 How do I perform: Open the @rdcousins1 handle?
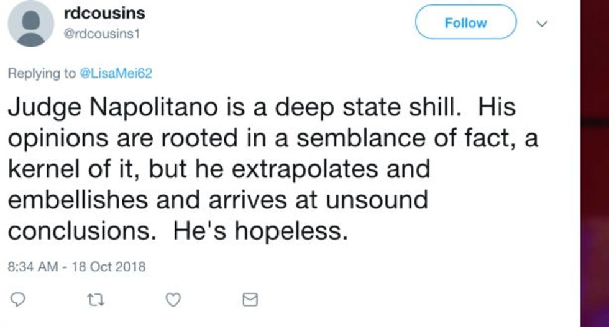click(101, 34)
